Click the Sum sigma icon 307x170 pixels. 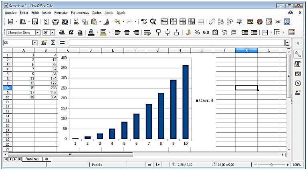click(53, 42)
